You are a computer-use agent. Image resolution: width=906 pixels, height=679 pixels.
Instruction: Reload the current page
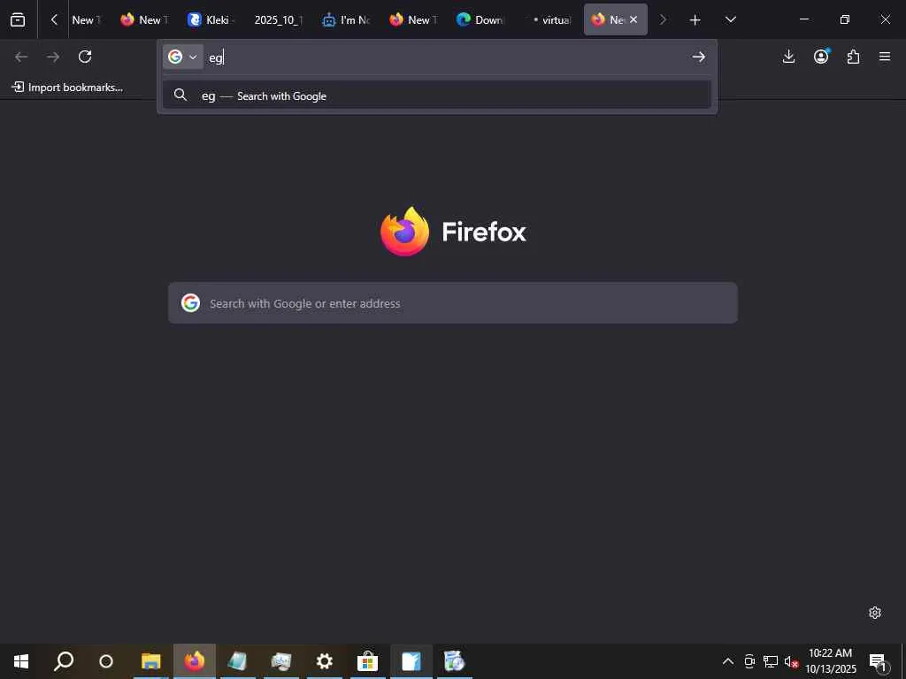point(85,57)
